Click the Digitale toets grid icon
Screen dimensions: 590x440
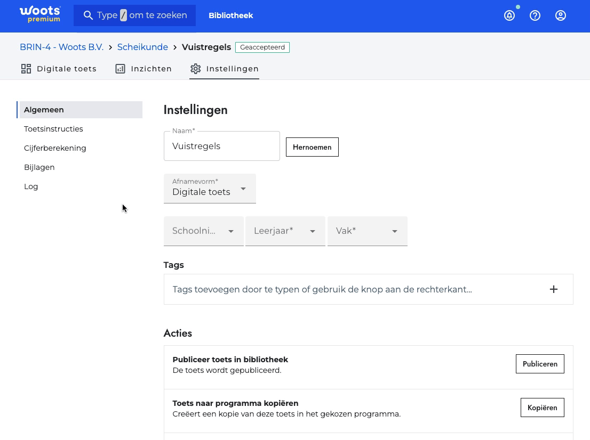click(x=26, y=69)
